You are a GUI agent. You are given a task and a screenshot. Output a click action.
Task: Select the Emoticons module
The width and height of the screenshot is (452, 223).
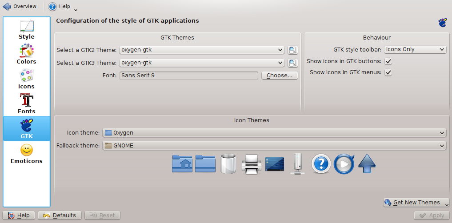pos(27,154)
